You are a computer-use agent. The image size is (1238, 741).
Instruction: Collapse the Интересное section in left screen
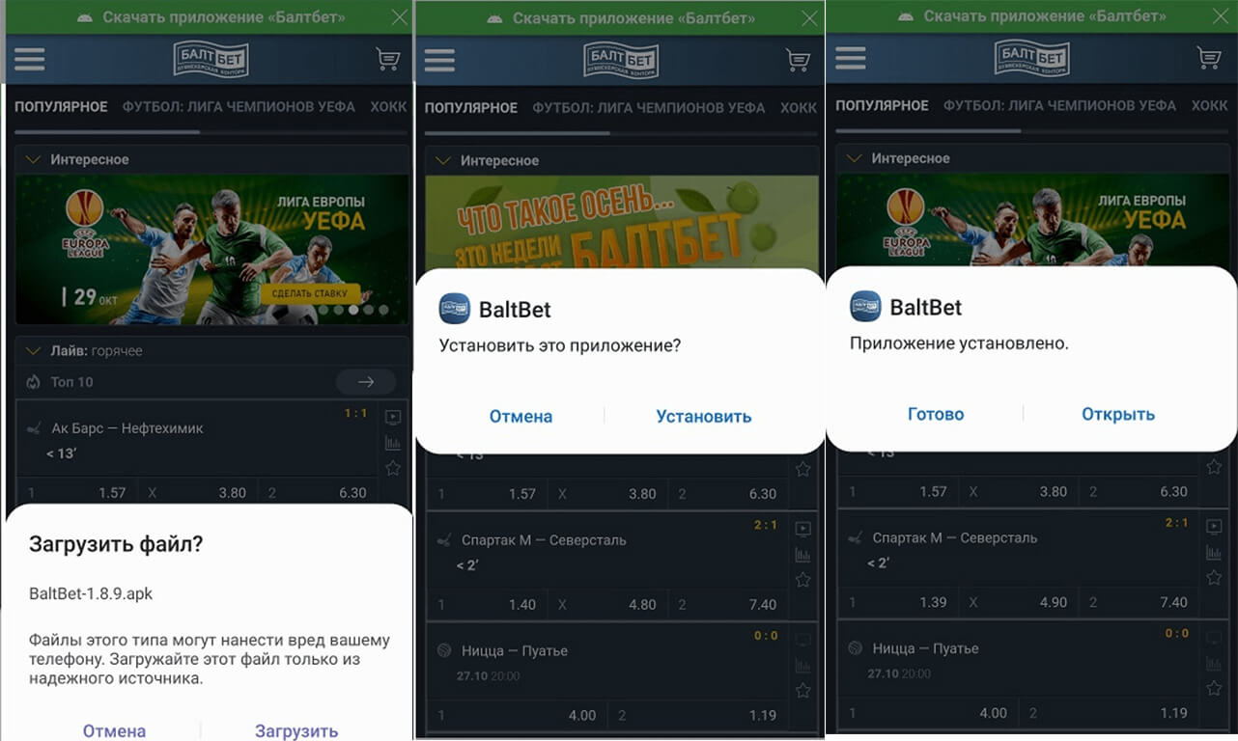pyautogui.click(x=33, y=159)
